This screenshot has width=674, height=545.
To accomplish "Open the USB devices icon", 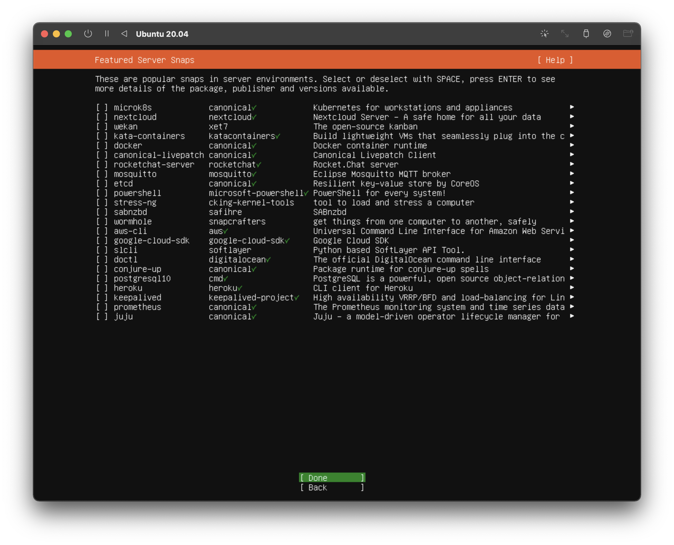I will pos(586,34).
